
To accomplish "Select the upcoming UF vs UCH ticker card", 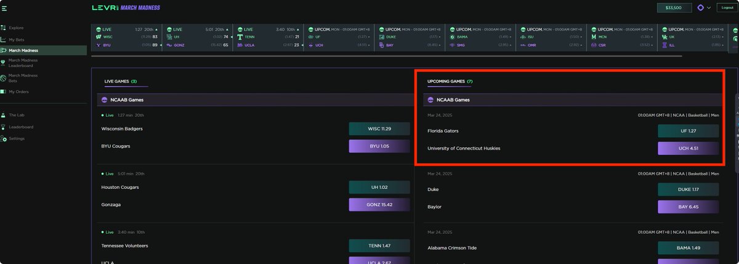I will [339, 37].
